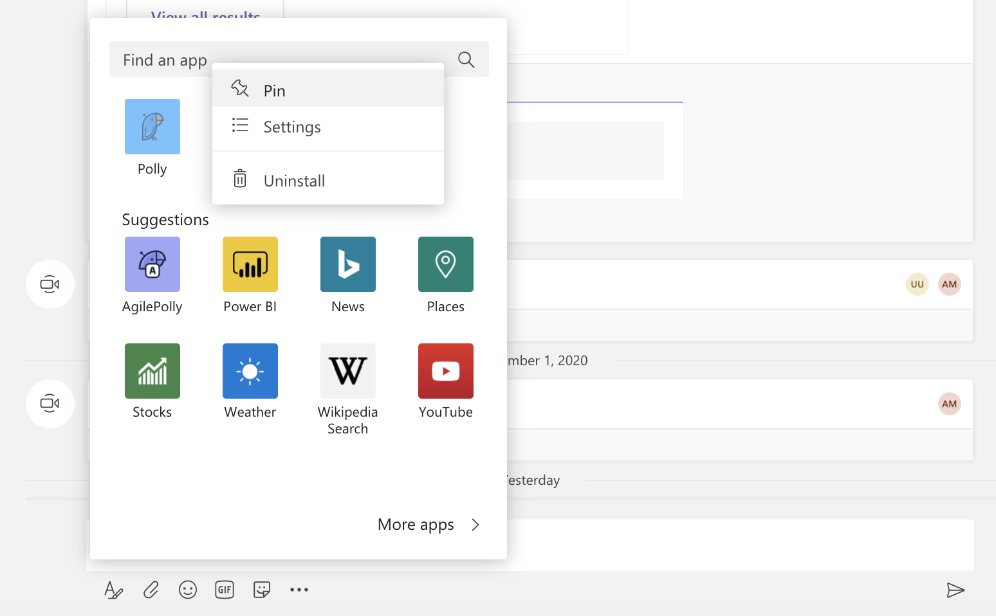The width and height of the screenshot is (996, 616).
Task: Open the Polly app
Action: [152, 127]
